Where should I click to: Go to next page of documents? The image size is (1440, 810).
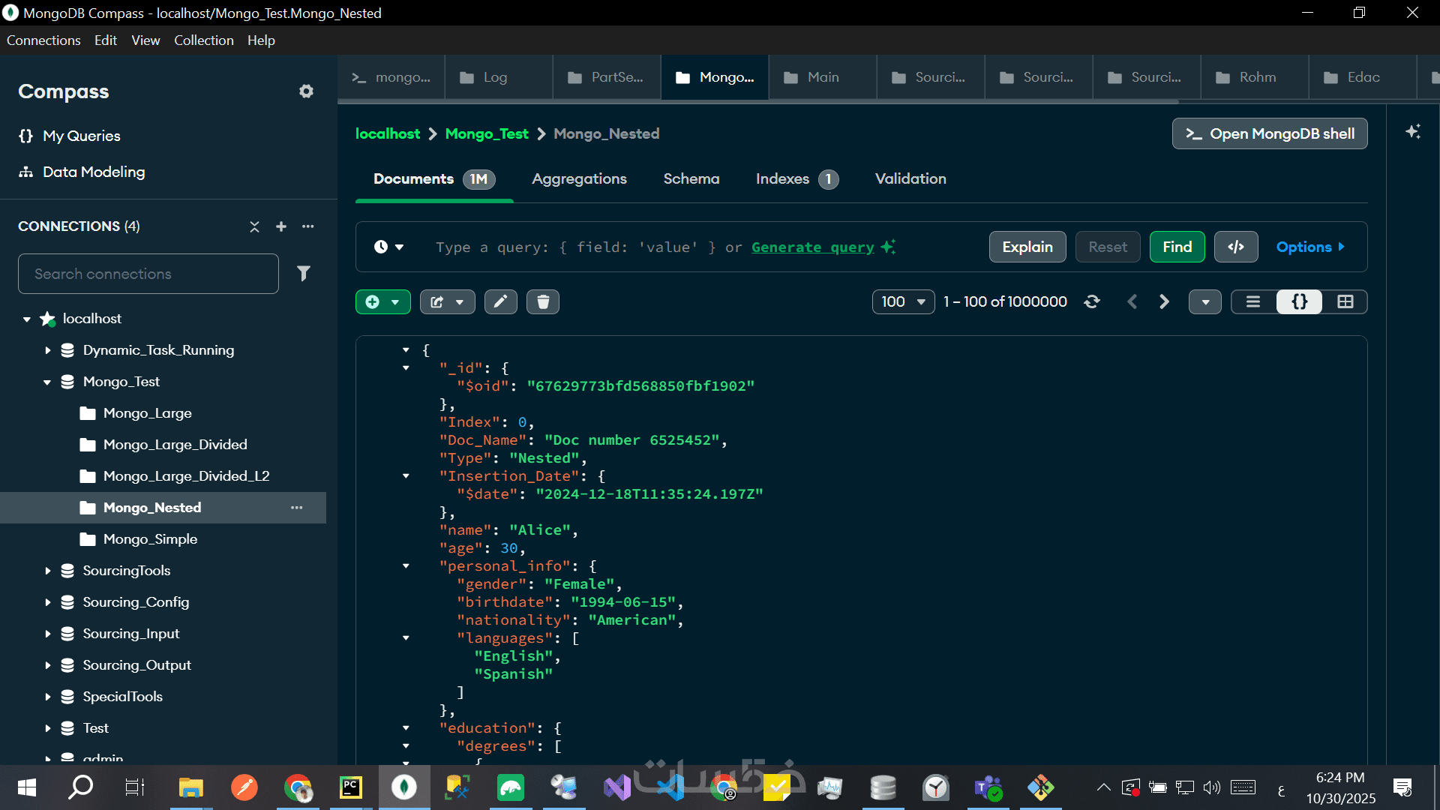[x=1164, y=301]
